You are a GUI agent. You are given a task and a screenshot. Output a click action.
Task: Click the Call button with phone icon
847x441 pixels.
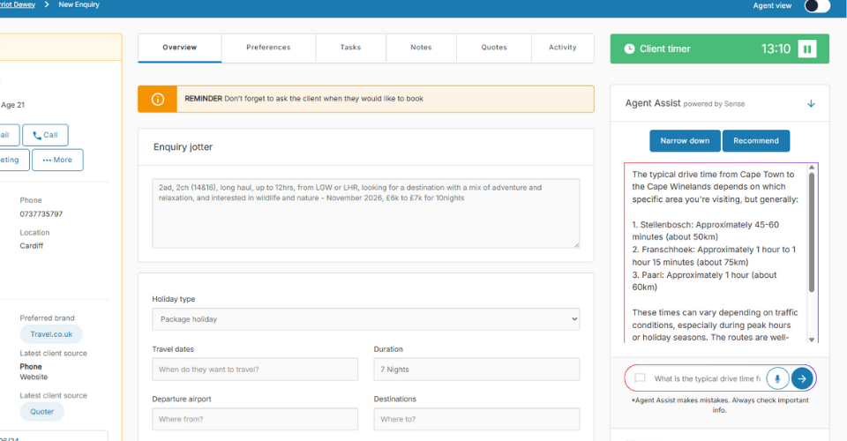[45, 135]
